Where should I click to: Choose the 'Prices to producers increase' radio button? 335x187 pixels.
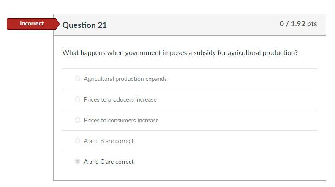pos(77,99)
